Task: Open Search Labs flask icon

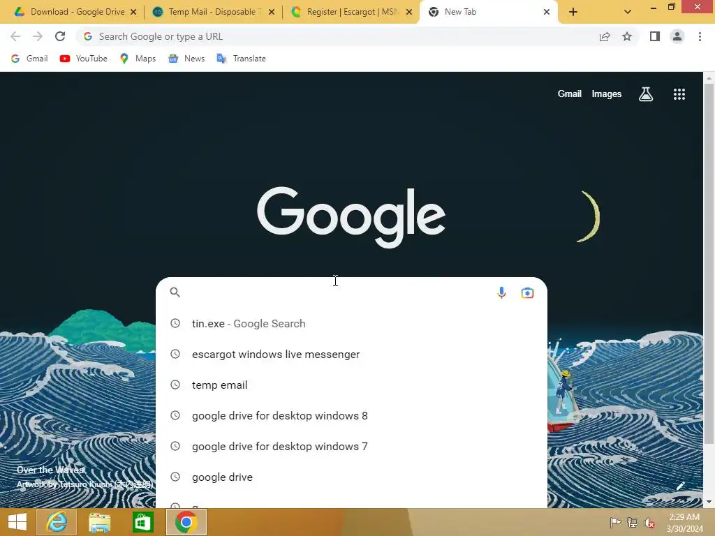Action: pyautogui.click(x=646, y=94)
